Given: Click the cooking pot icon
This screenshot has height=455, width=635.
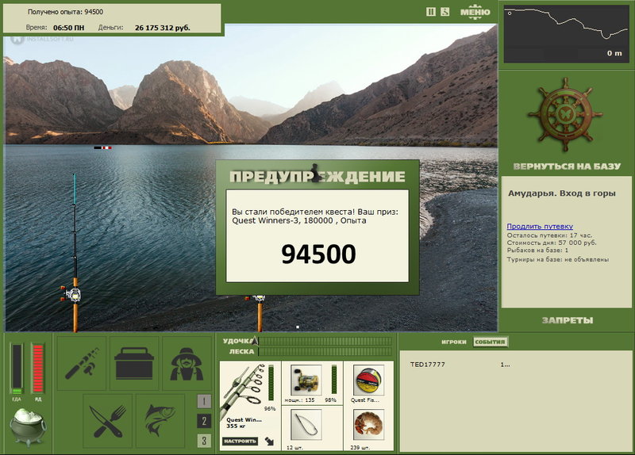Looking at the screenshot, I should click(28, 427).
